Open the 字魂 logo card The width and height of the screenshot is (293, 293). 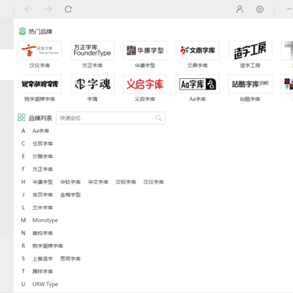tap(93, 84)
